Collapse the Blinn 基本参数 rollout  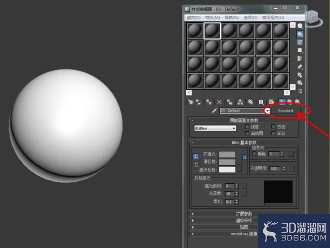point(244,142)
